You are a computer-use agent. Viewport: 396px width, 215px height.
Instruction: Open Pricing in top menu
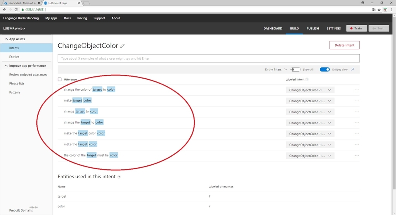pyautogui.click(x=82, y=18)
